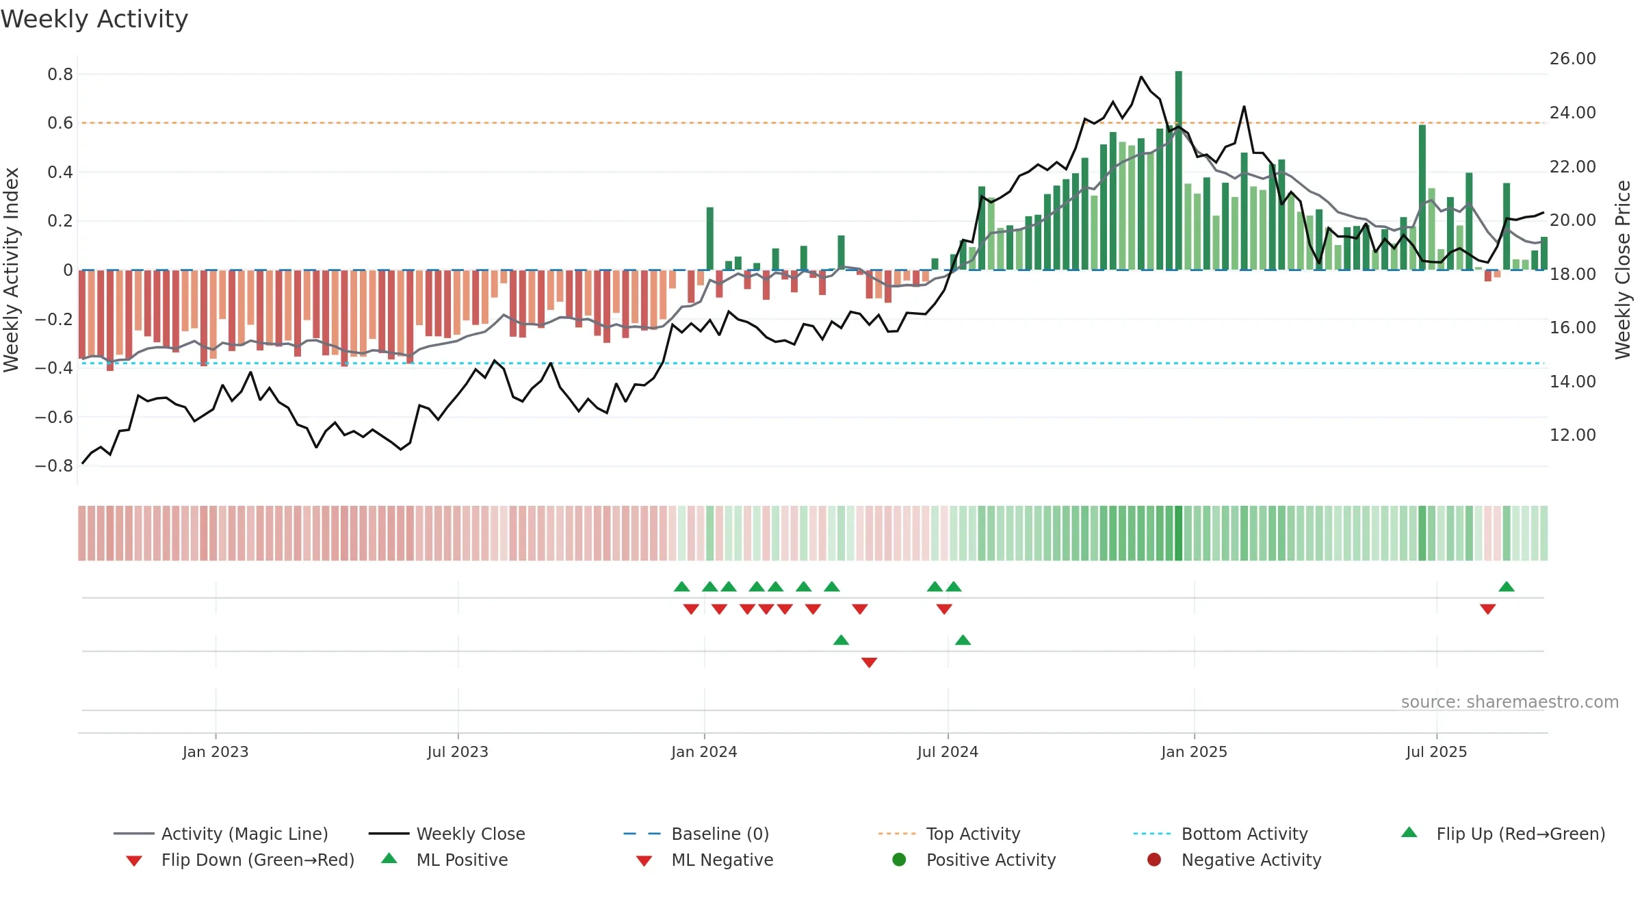The height and width of the screenshot is (924, 1642).
Task: Click the last flip-down red triangle after Jul 2025
Action: tap(1488, 609)
